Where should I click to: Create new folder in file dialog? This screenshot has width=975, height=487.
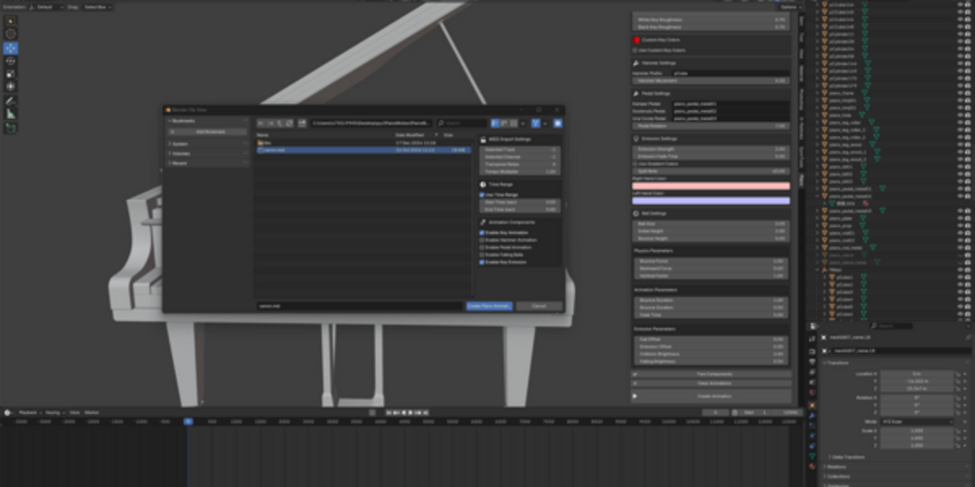pyautogui.click(x=302, y=123)
